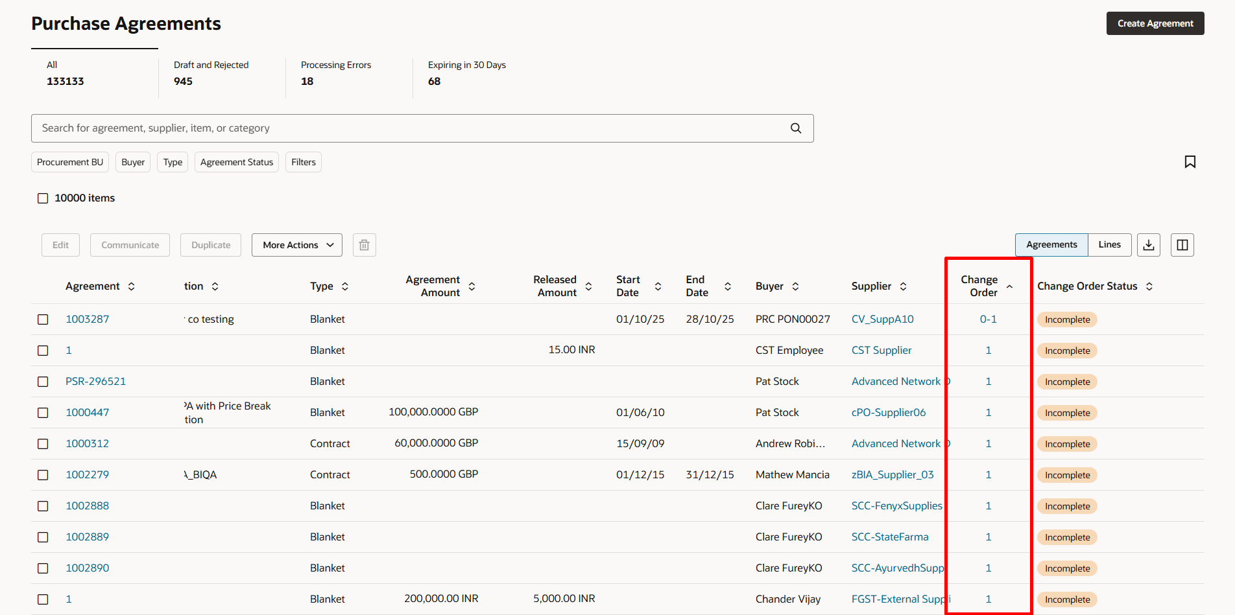Open supplier link CV_SuppA10
Image resolution: width=1235 pixels, height=615 pixels.
[x=882, y=319]
